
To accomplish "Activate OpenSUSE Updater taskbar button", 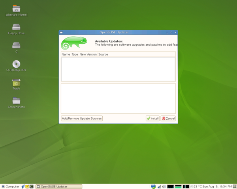I will coord(59,187).
